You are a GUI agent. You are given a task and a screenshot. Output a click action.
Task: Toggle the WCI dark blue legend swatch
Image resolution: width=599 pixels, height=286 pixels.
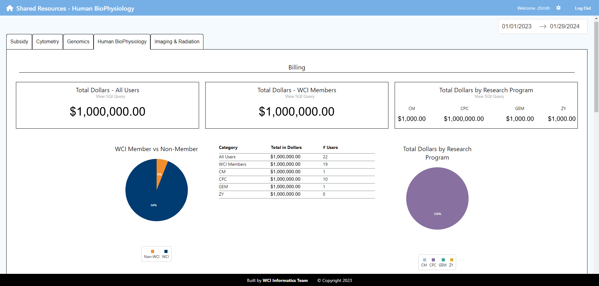166,251
